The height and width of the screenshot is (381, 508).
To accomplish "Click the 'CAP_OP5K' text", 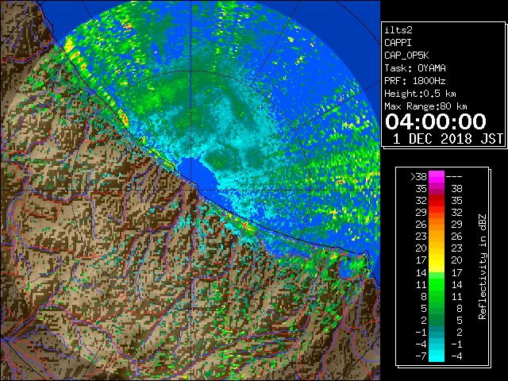I will pos(406,56).
